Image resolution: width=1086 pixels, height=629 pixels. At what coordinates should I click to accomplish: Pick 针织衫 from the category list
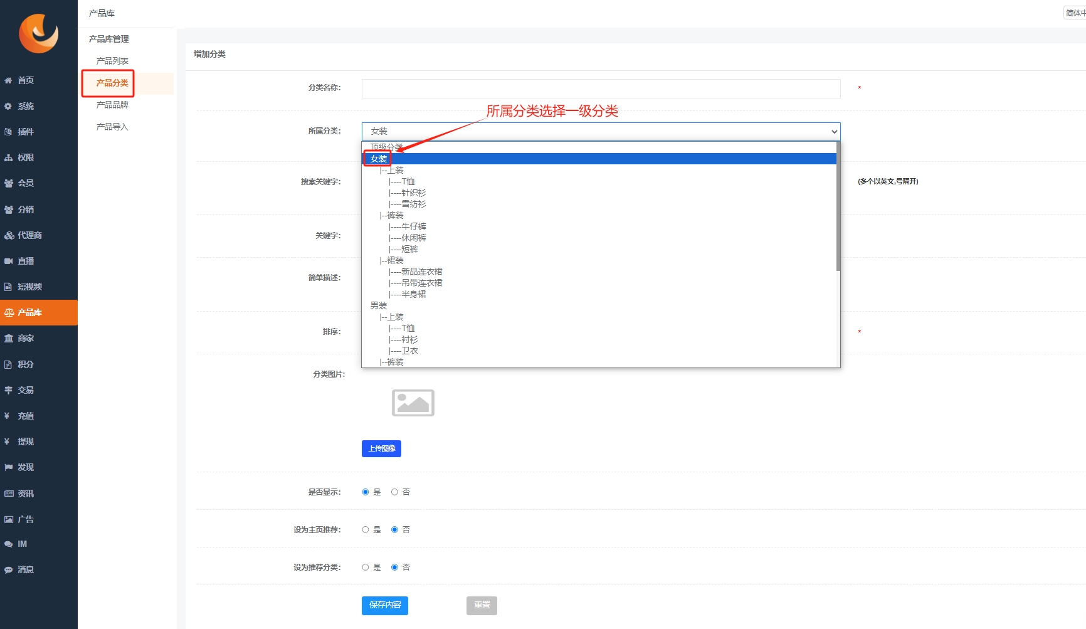coord(599,193)
